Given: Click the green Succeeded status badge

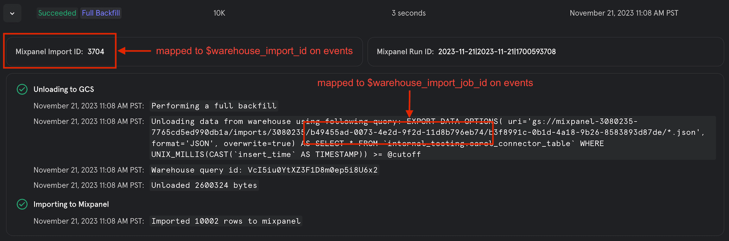Looking at the screenshot, I should (x=57, y=13).
